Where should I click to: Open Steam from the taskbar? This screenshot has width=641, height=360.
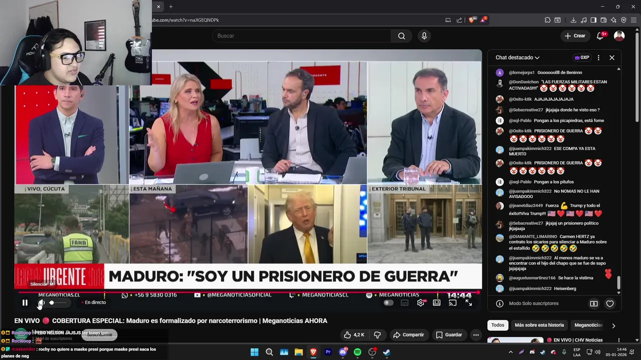(x=387, y=352)
